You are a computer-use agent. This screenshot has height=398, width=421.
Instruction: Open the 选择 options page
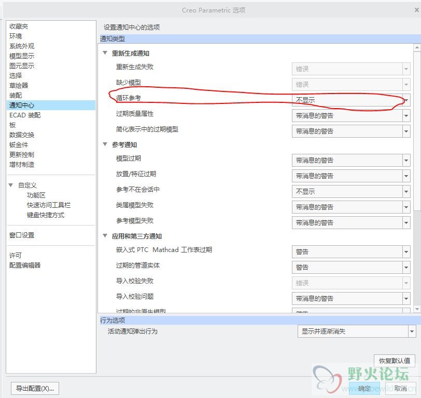(x=16, y=76)
